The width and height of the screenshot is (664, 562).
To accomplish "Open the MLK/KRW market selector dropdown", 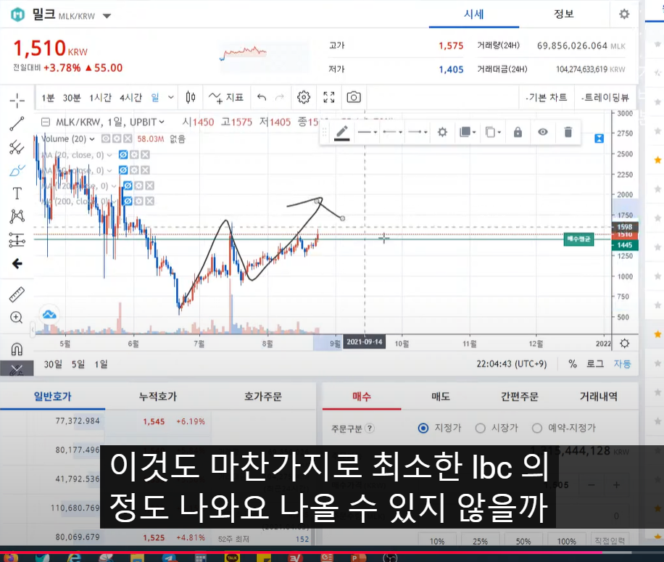I will pyautogui.click(x=107, y=16).
